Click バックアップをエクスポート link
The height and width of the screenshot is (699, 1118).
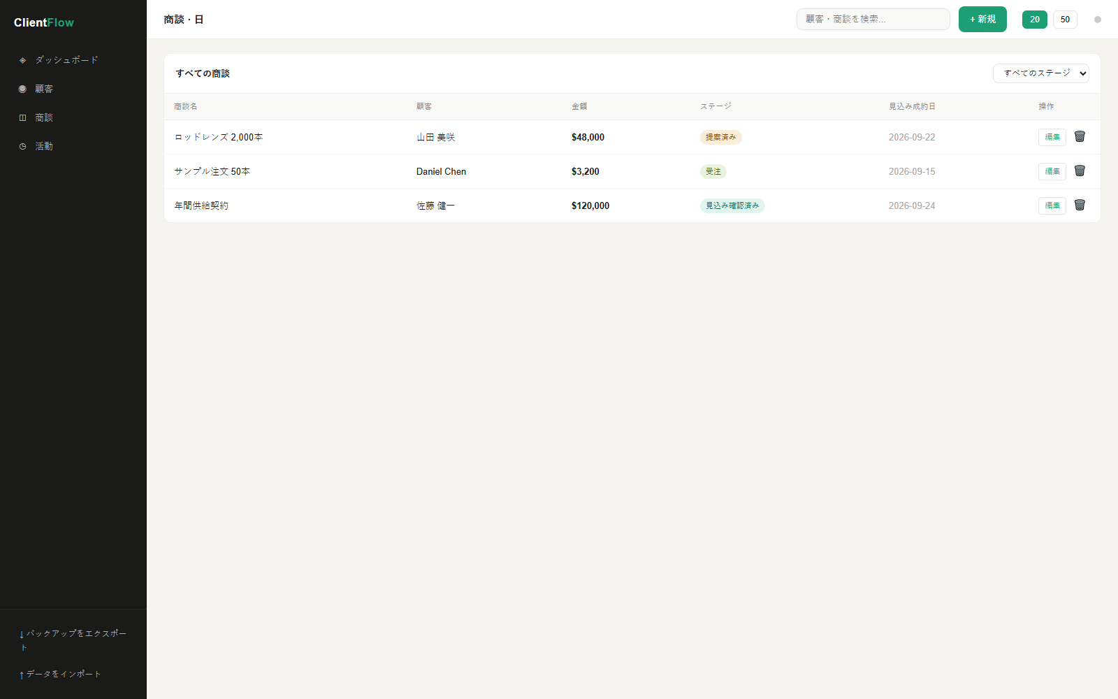click(x=73, y=640)
